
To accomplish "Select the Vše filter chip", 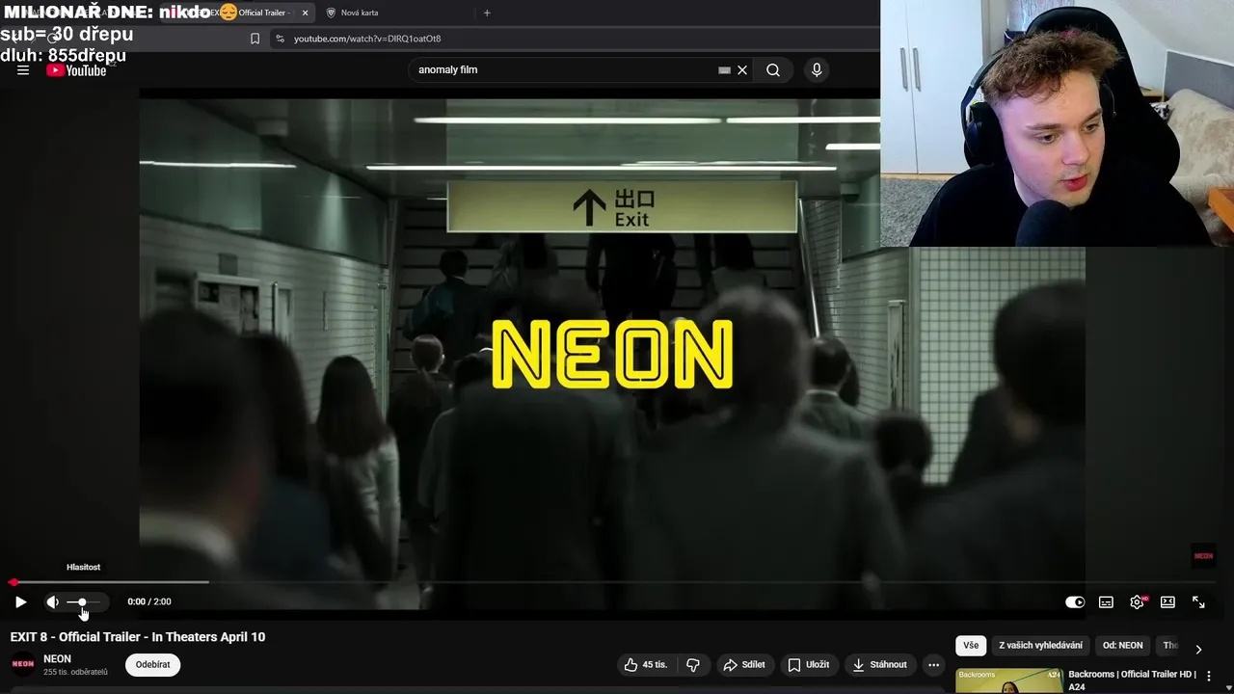I will (x=971, y=645).
